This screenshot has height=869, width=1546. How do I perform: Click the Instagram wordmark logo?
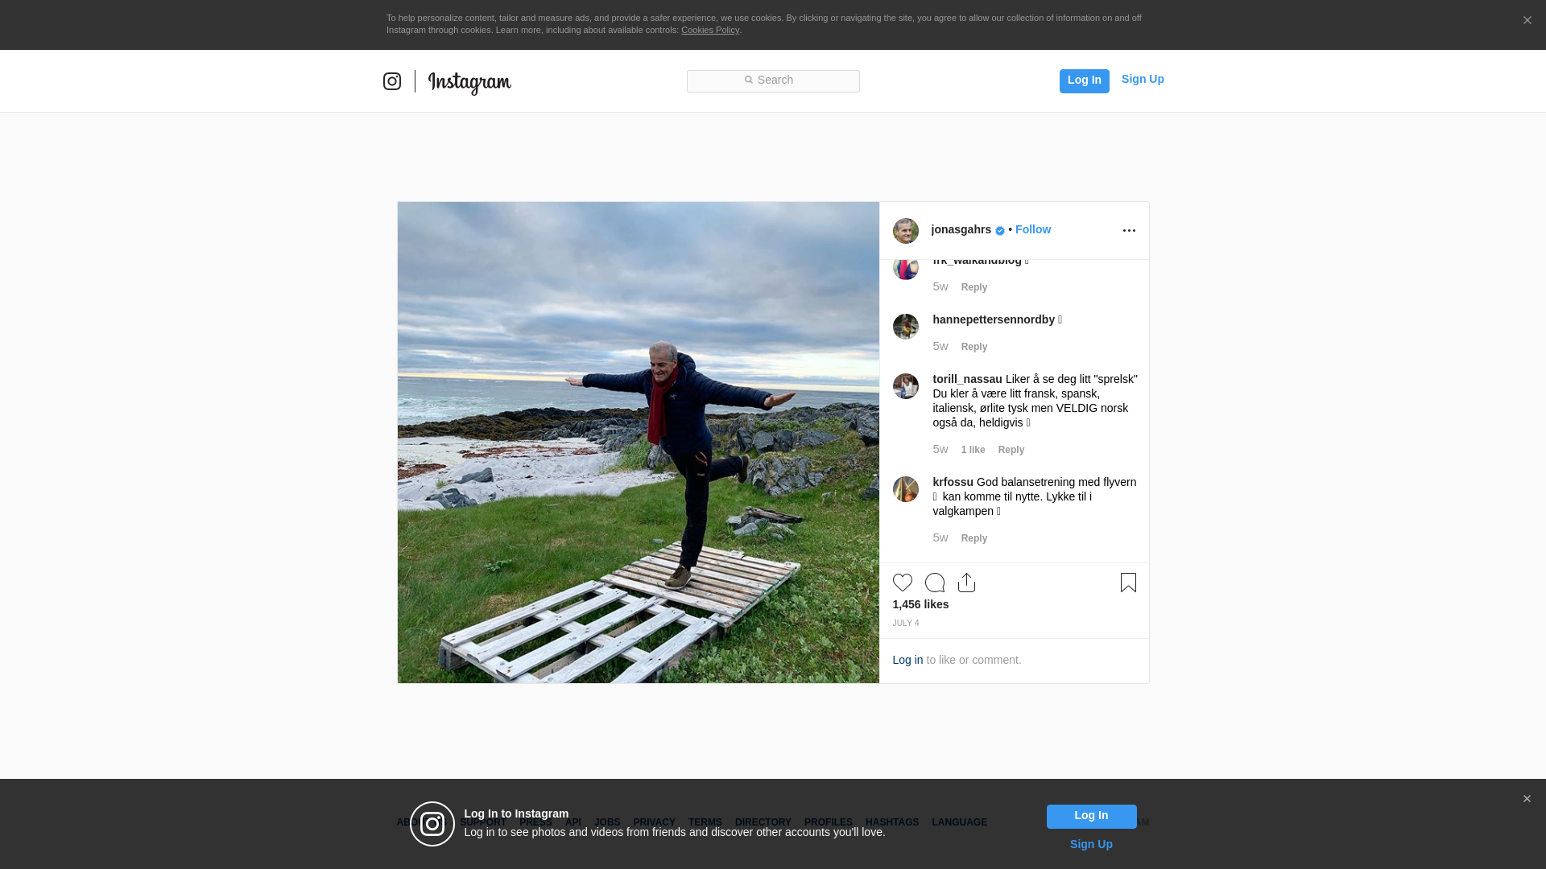(469, 83)
